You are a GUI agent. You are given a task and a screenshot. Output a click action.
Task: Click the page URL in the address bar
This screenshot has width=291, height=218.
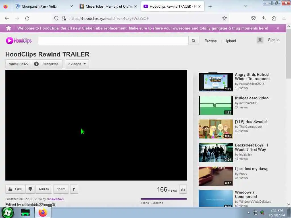(109, 18)
